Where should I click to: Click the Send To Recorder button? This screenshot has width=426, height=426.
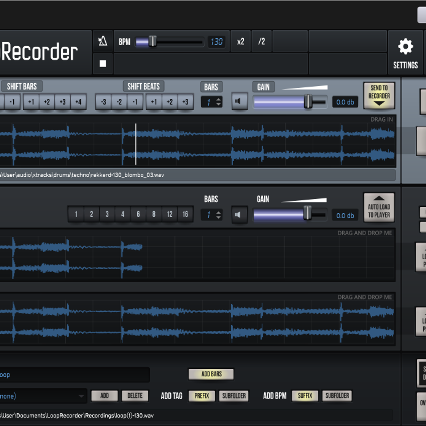click(379, 96)
